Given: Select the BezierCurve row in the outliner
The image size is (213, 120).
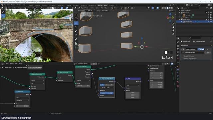Looking at the screenshot, I should (x=194, y=22).
